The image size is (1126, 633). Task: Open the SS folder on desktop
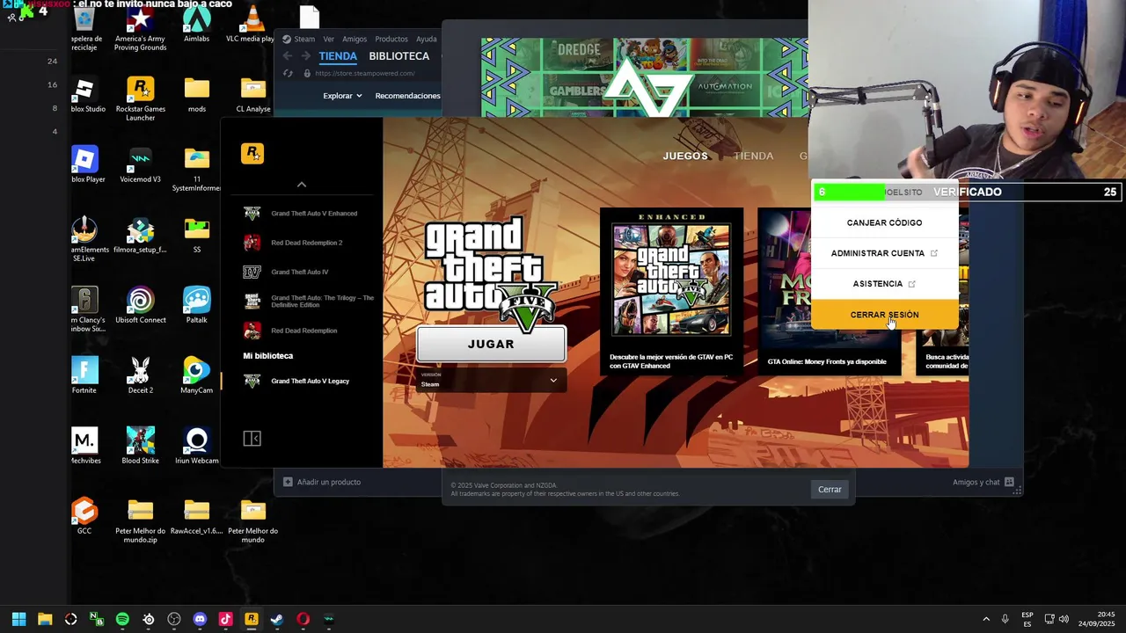coord(196,236)
